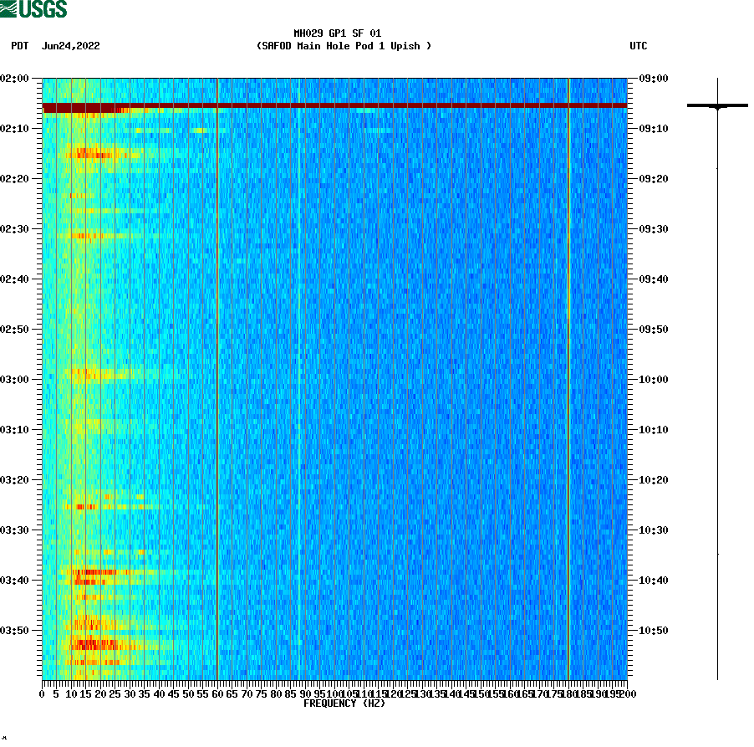Click the dark red event band in spectrogram
The width and height of the screenshot is (754, 747).
[x=334, y=107]
